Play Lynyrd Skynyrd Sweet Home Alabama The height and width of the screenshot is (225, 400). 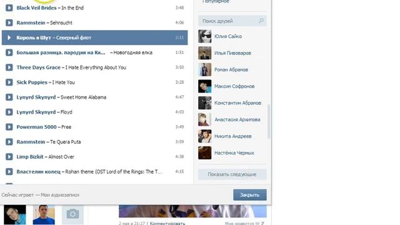(9, 97)
